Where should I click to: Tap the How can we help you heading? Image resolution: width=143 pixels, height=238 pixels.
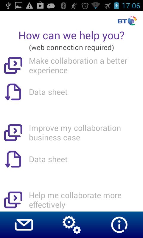pyautogui.click(x=71, y=36)
